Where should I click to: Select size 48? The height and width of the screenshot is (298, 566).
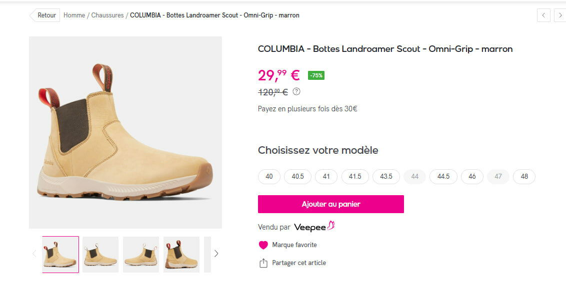point(524,177)
